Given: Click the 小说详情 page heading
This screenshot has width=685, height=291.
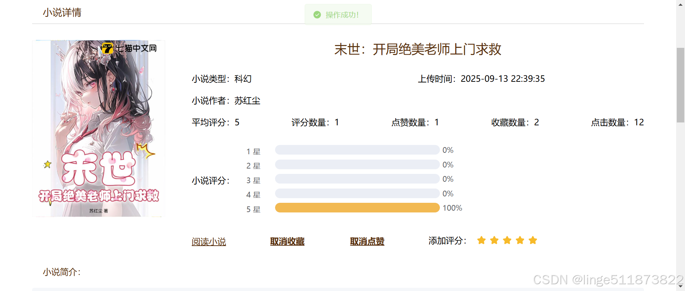Looking at the screenshot, I should coord(62,12).
